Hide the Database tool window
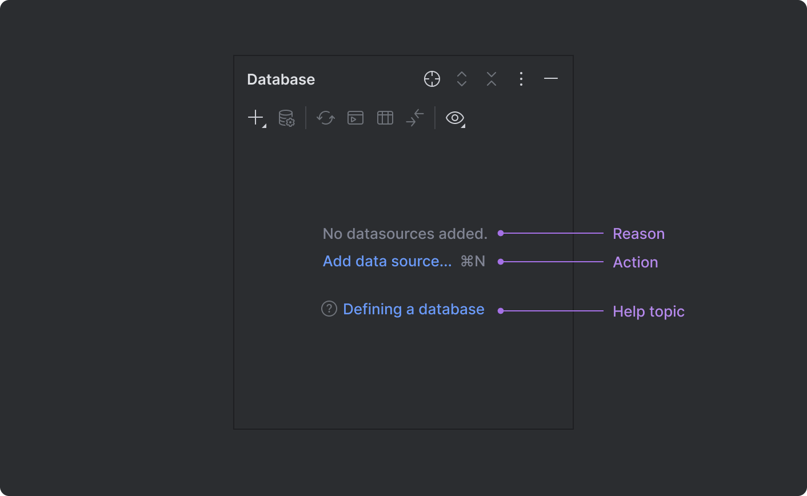Image resolution: width=807 pixels, height=496 pixels. click(x=551, y=78)
